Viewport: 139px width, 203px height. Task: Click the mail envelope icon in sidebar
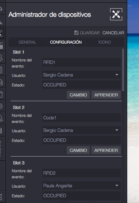pyautogui.click(x=1, y=82)
